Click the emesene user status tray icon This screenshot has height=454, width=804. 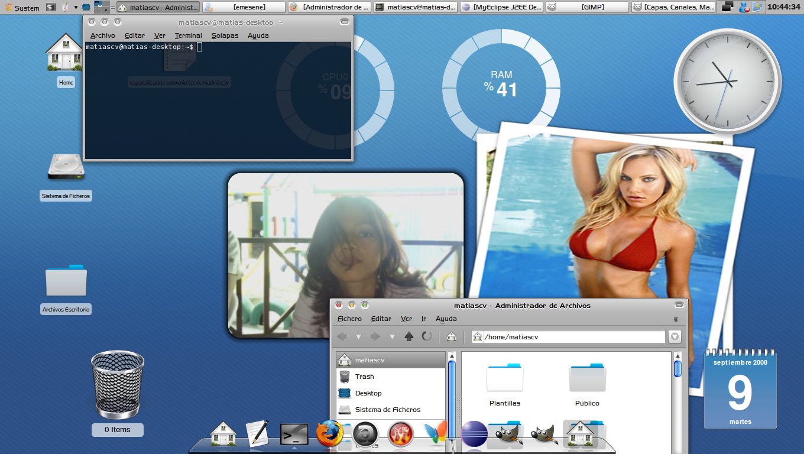(744, 8)
